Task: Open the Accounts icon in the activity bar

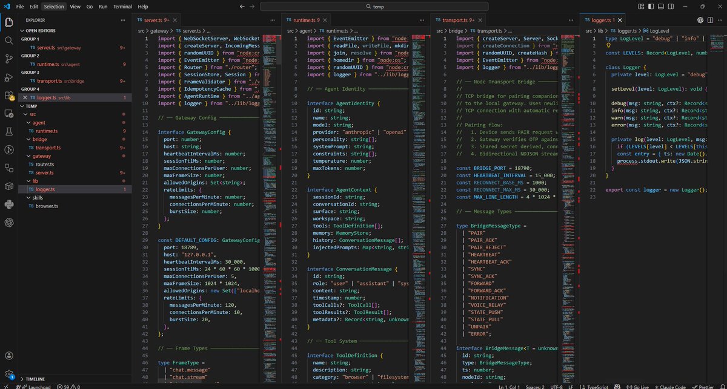Action: [9, 356]
